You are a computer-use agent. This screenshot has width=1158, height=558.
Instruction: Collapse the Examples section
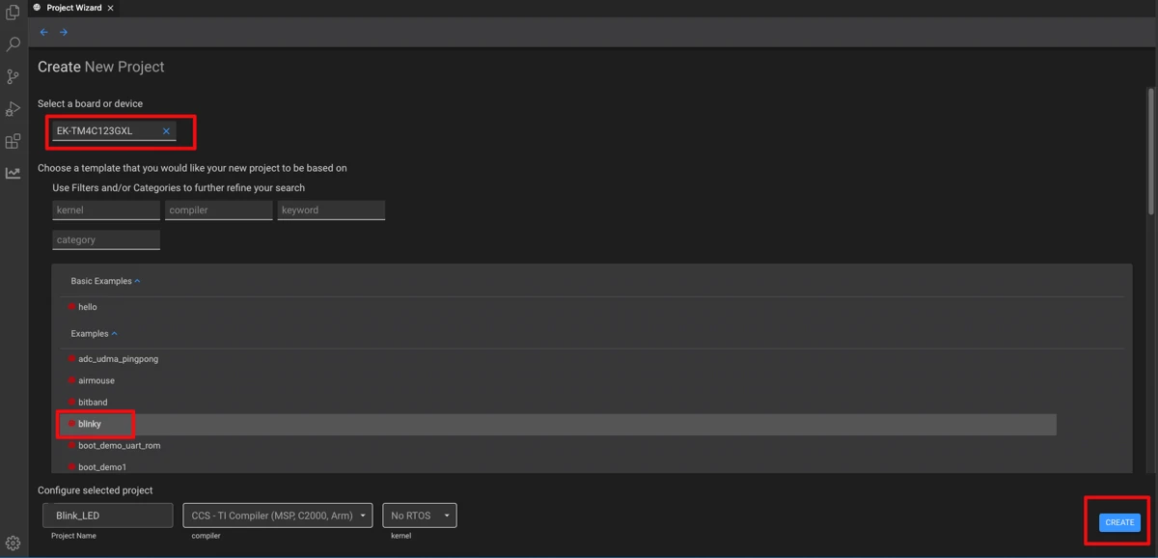(x=115, y=334)
